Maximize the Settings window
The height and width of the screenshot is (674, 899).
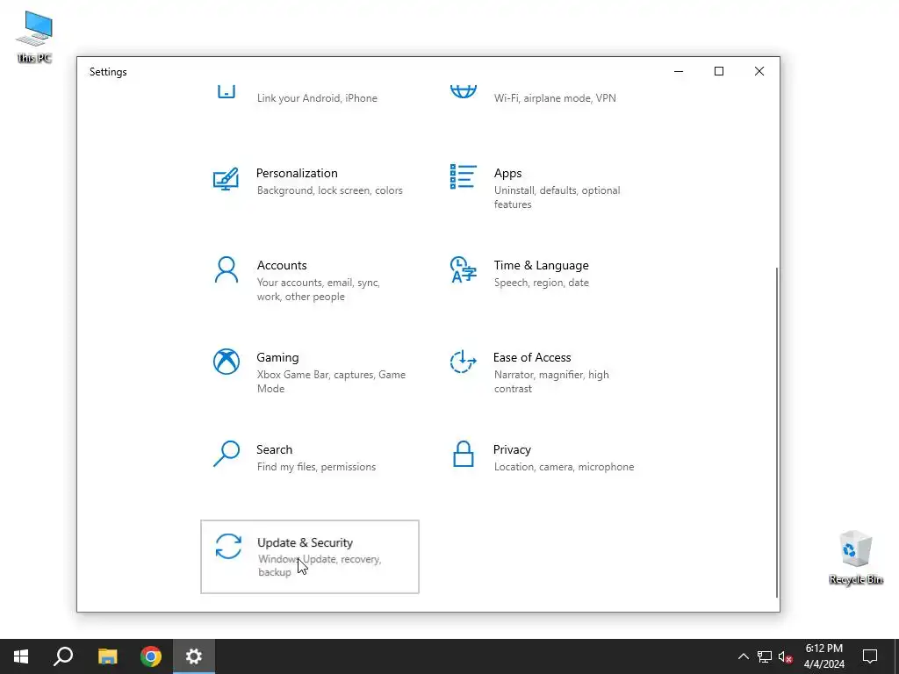[718, 71]
